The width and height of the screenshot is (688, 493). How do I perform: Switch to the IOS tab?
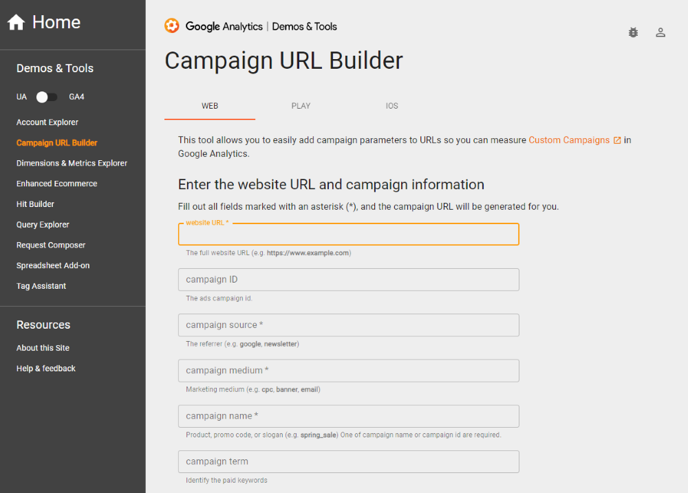392,106
